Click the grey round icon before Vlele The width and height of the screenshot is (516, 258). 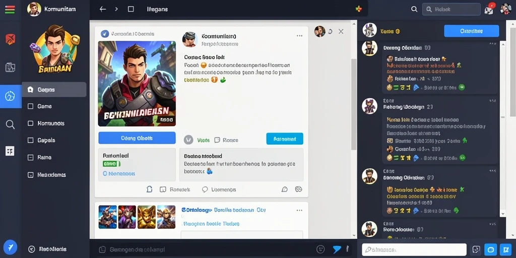point(188,140)
